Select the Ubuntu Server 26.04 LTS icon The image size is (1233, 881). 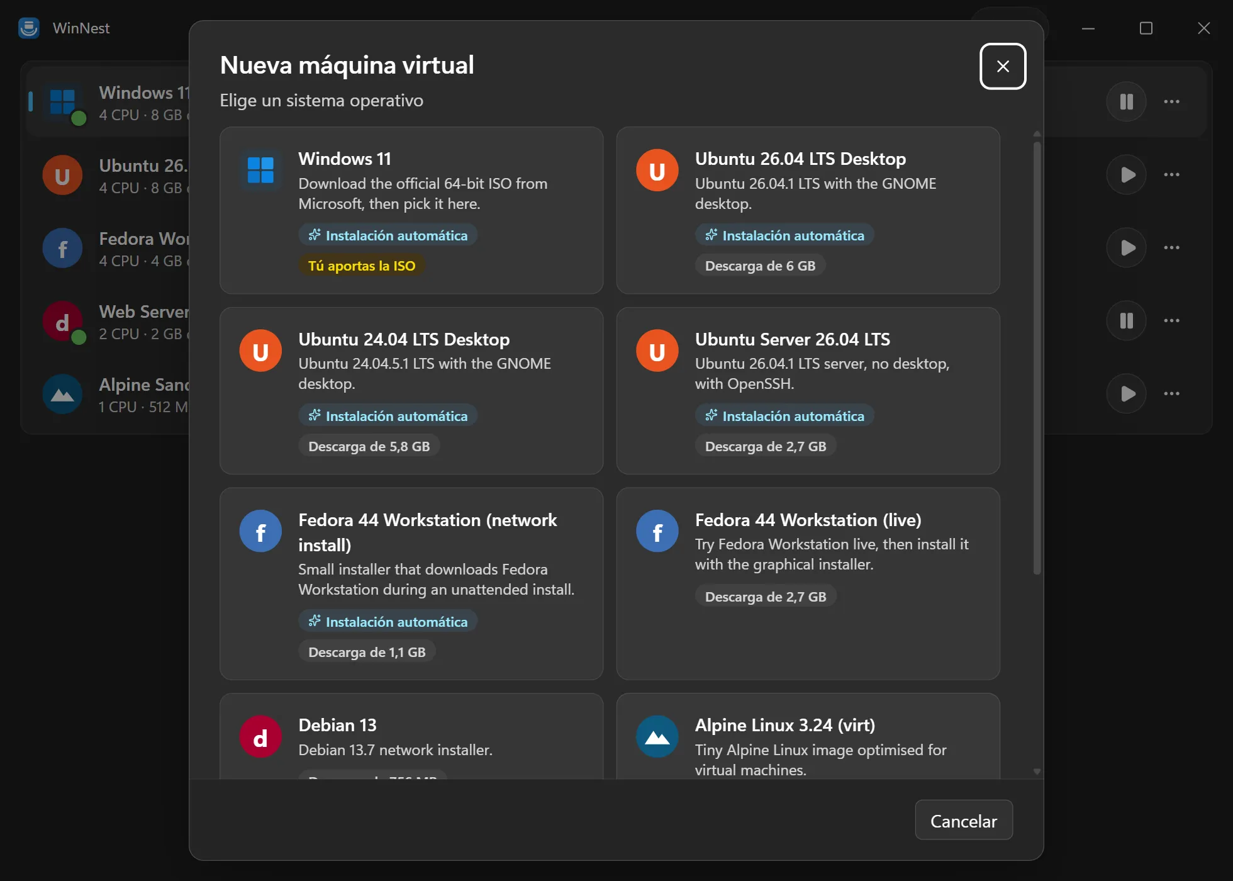[x=657, y=351]
